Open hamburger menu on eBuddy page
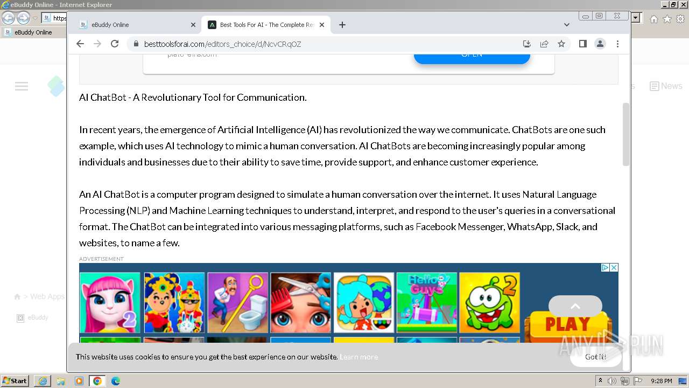This screenshot has height=388, width=689. [x=22, y=86]
